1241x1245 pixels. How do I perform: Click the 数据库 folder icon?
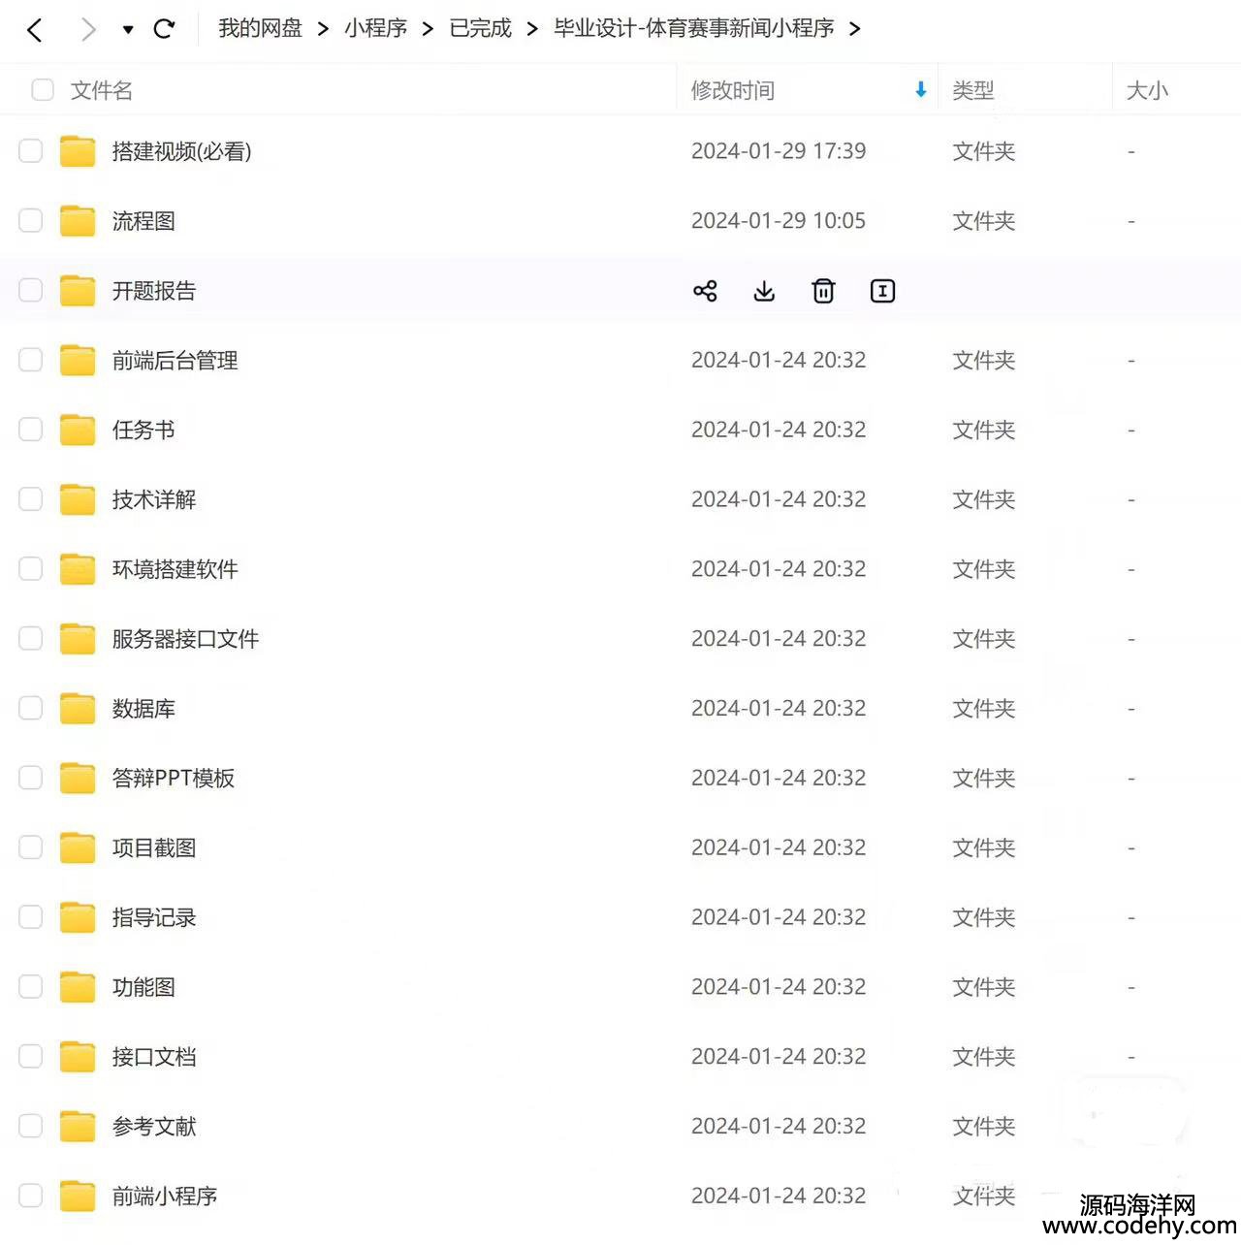[x=78, y=709]
